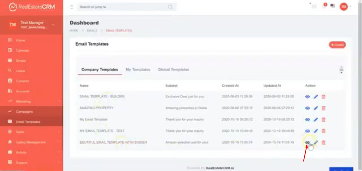Viewport: 362px width, 171px height.
Task: Expand the Marketing sidebar menu
Action: tap(31, 101)
